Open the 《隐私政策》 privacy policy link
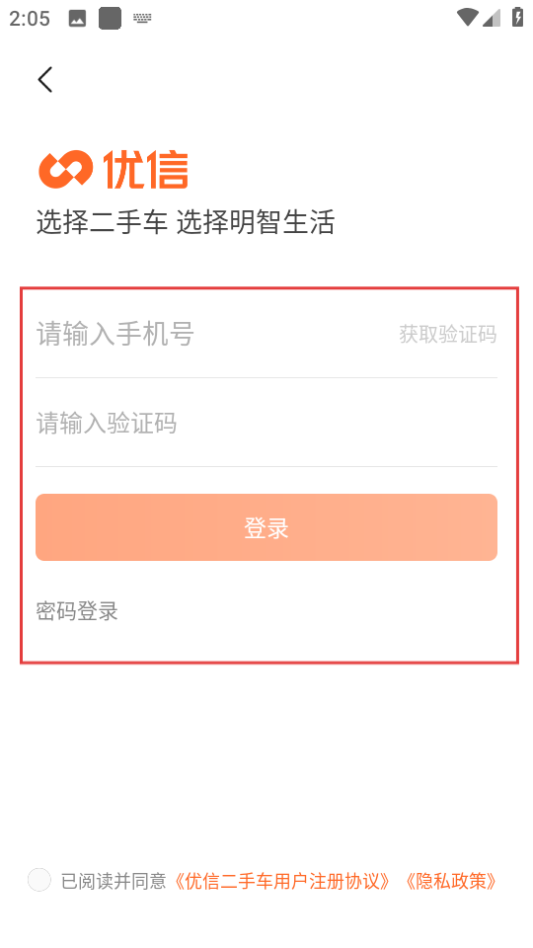 [x=450, y=881]
